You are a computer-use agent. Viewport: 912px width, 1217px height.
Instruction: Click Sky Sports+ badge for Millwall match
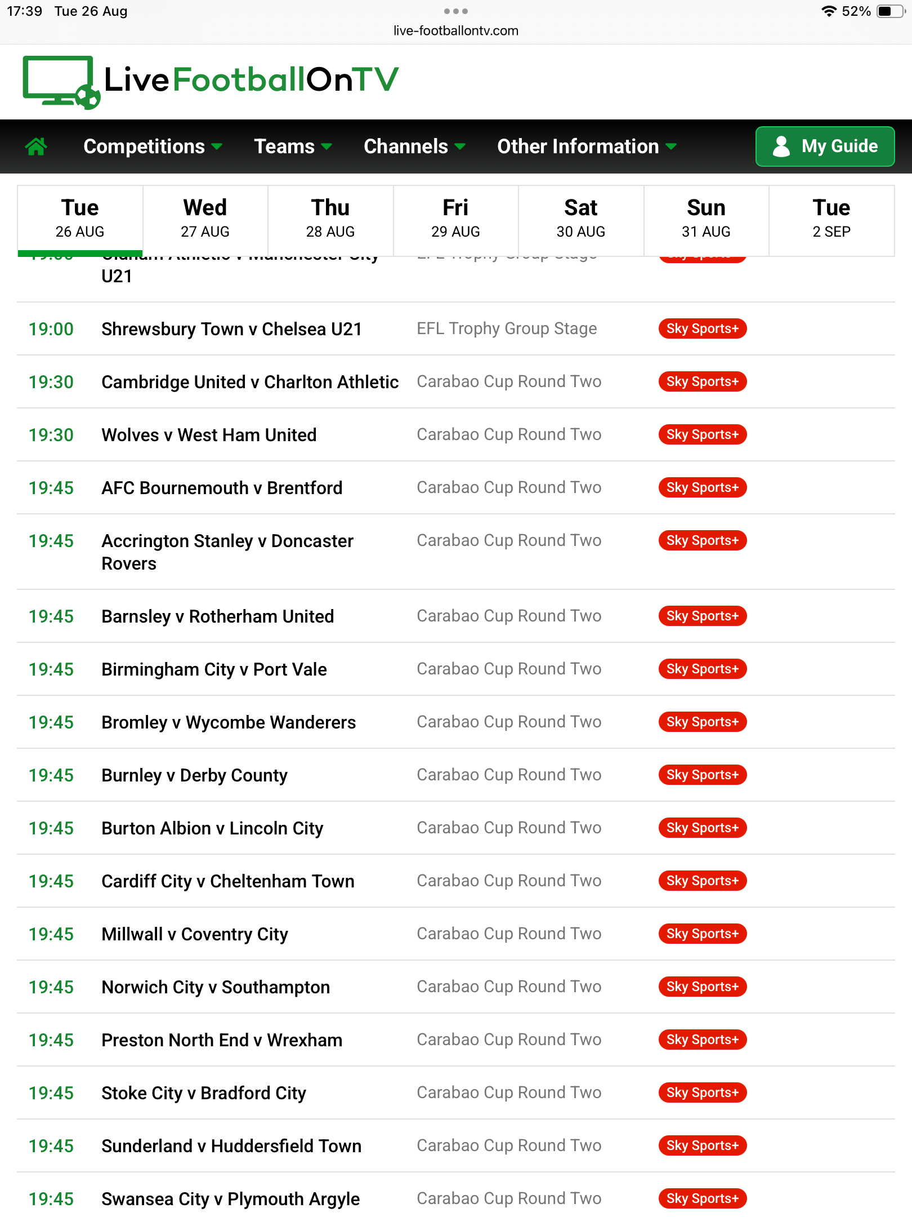(702, 934)
